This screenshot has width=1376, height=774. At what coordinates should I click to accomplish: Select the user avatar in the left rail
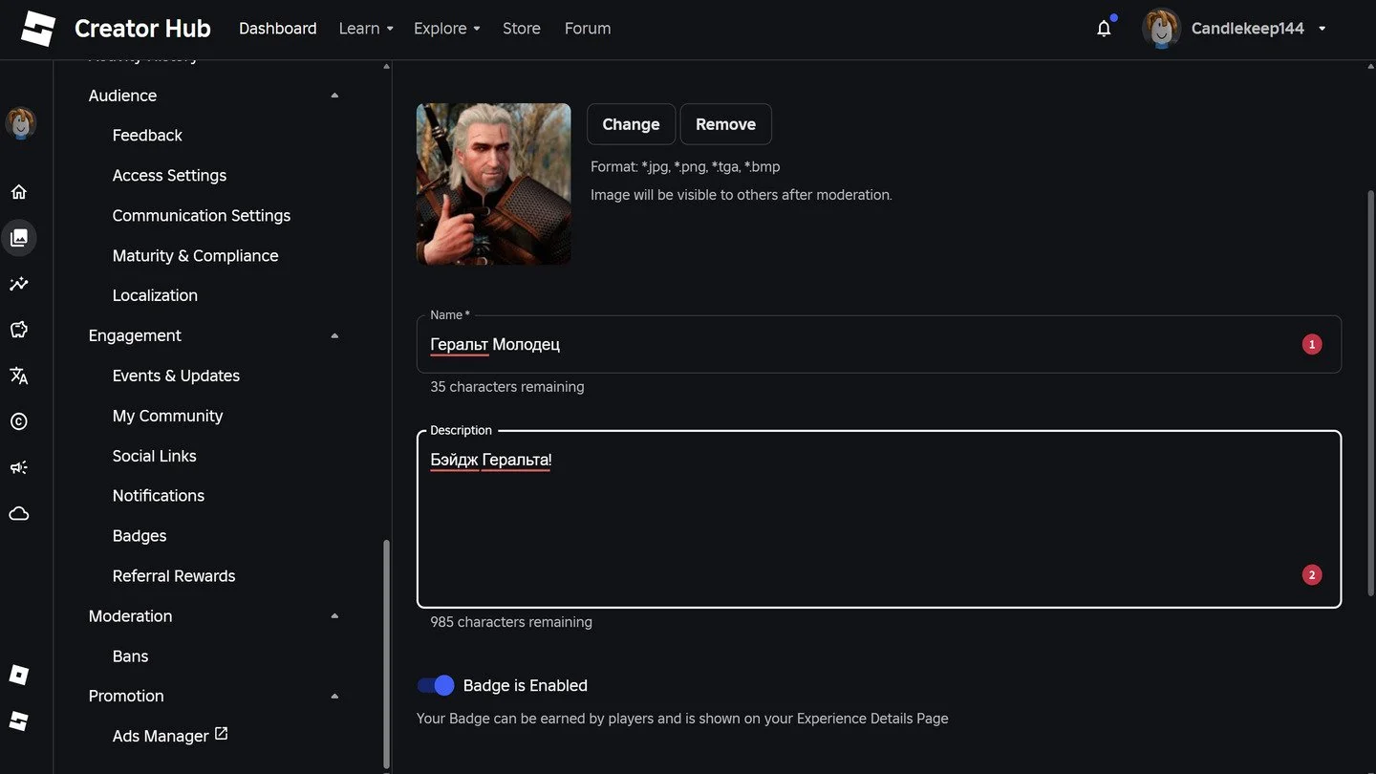click(x=21, y=123)
